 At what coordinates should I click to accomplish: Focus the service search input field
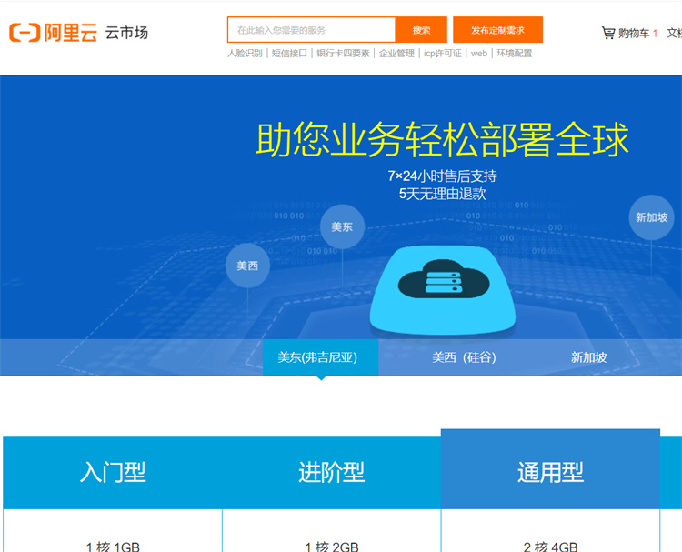(x=311, y=30)
